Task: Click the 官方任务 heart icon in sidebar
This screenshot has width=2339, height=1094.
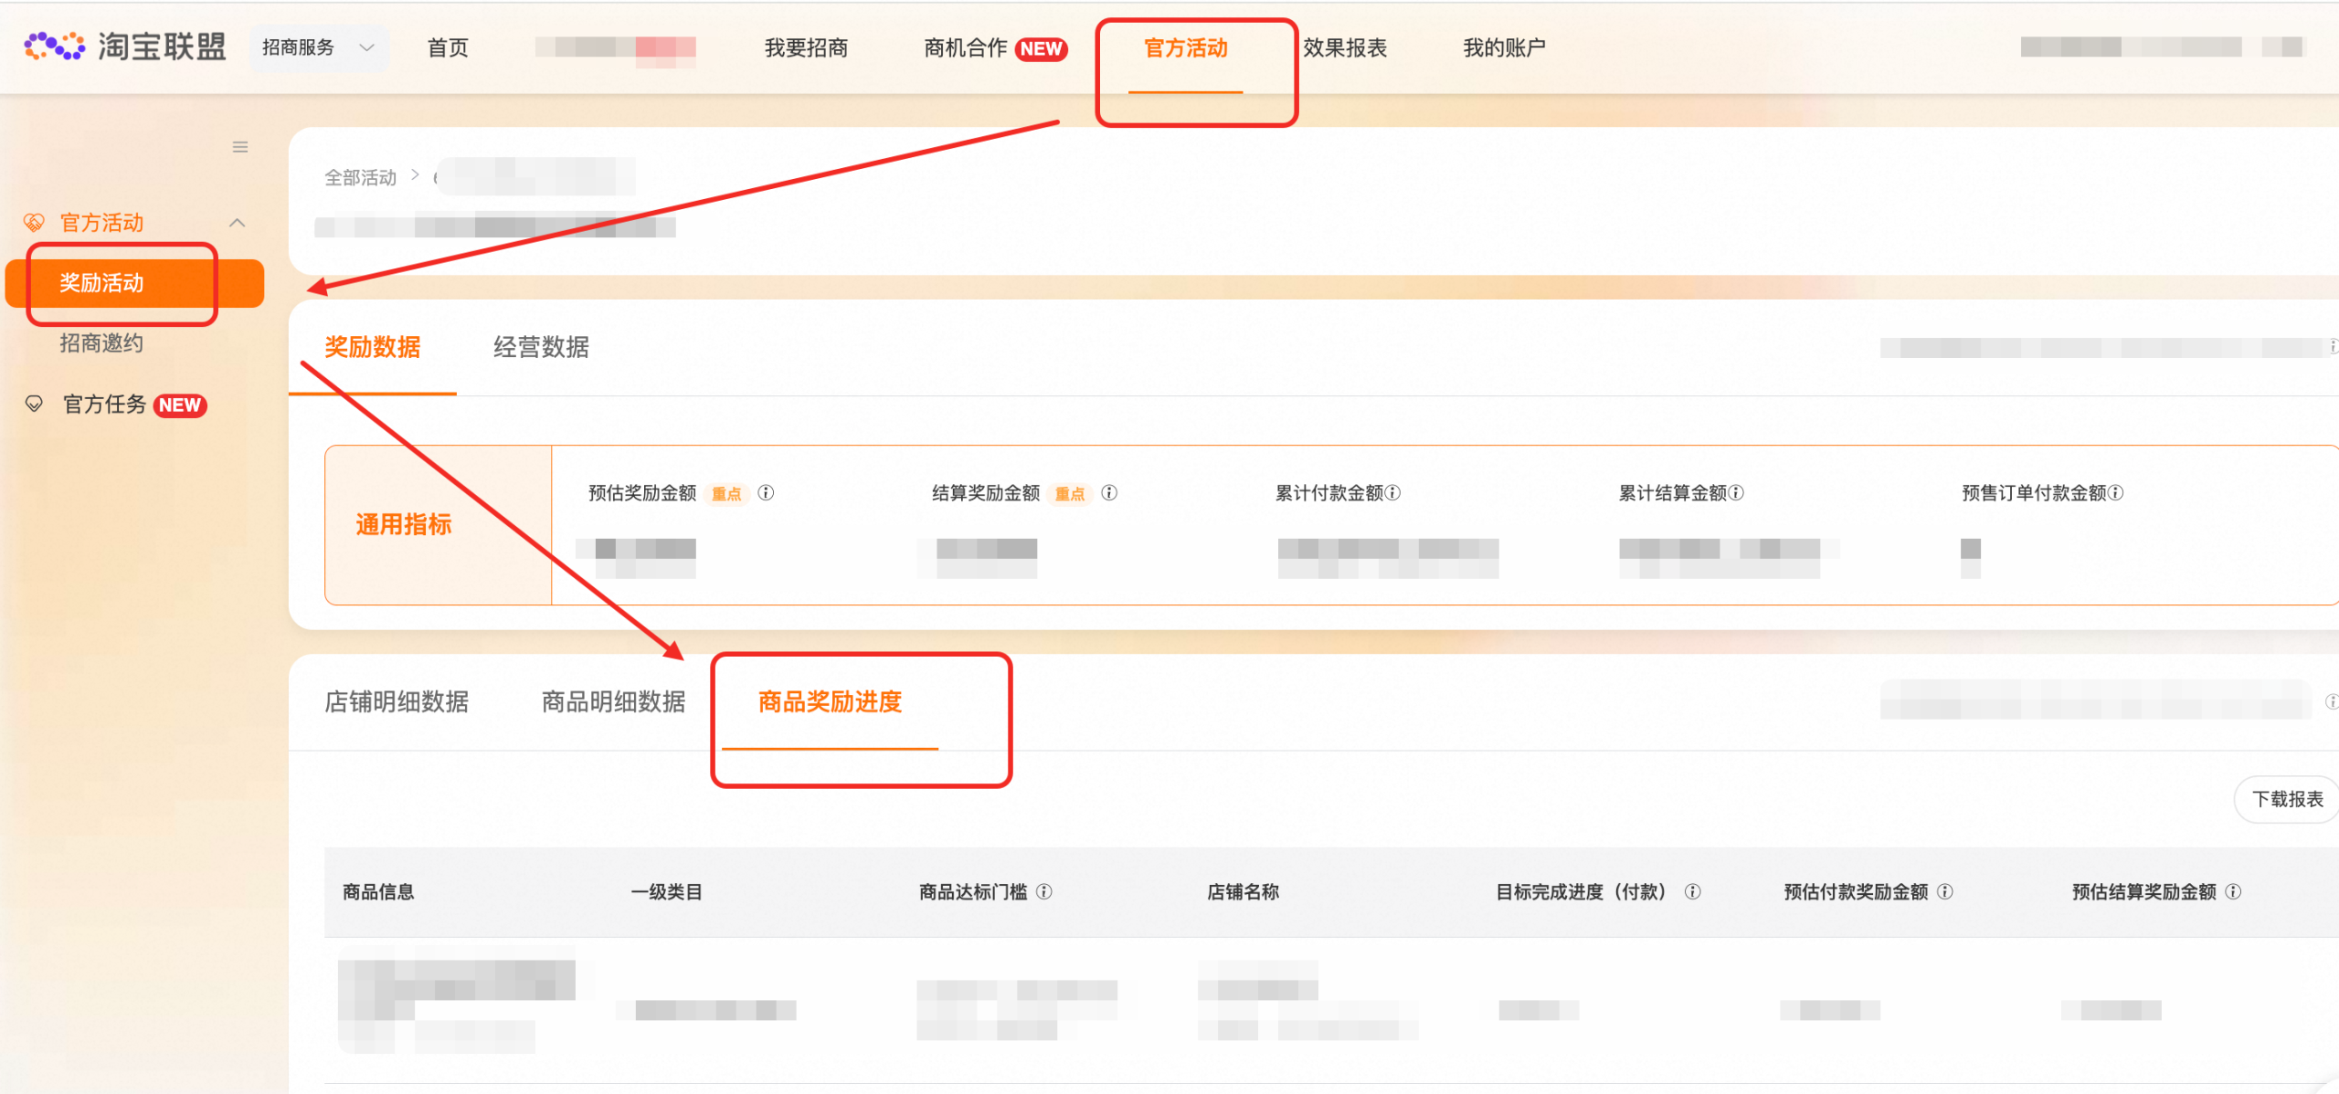Action: [x=34, y=405]
